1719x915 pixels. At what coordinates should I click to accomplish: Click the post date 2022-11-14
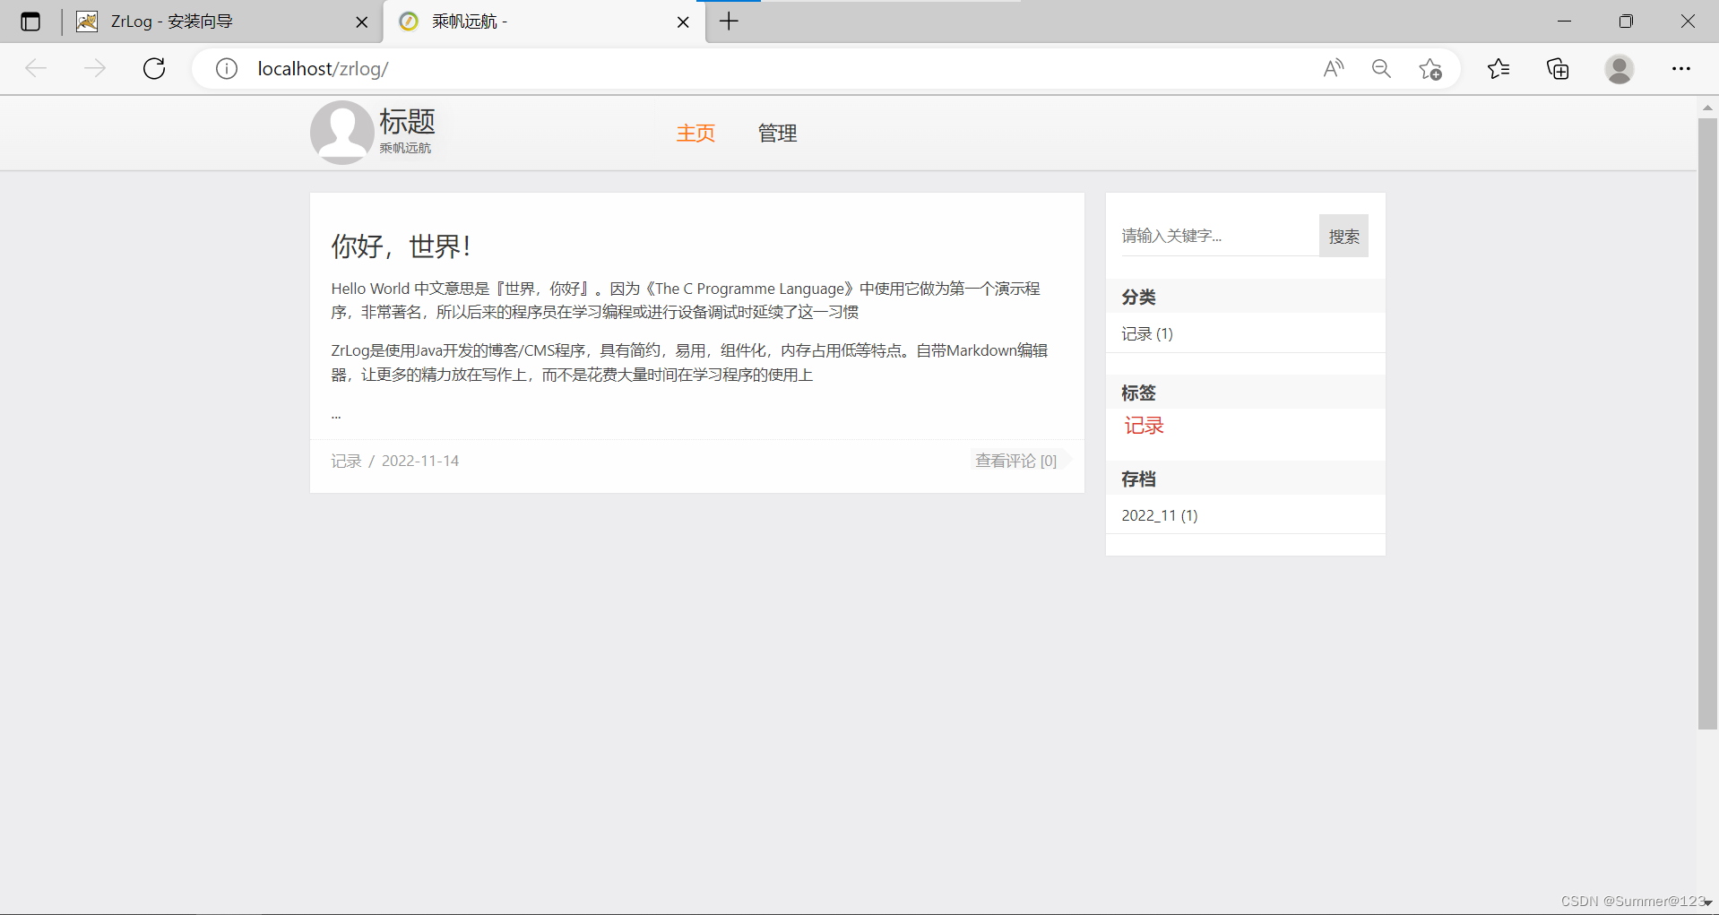point(420,461)
